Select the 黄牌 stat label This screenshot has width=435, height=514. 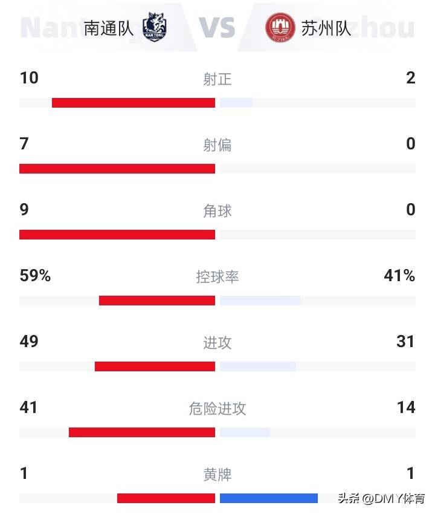tap(217, 475)
